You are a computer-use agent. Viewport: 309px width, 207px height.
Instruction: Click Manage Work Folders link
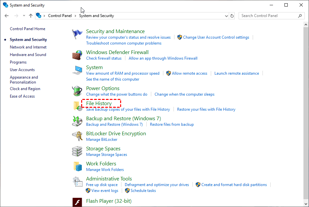[x=105, y=170]
